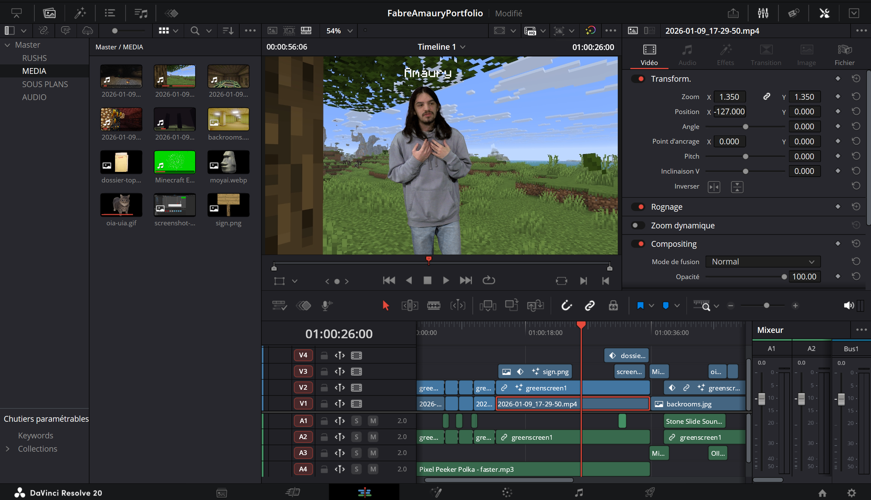
Task: Open the Mode de fusion dropdown
Action: [762, 261]
